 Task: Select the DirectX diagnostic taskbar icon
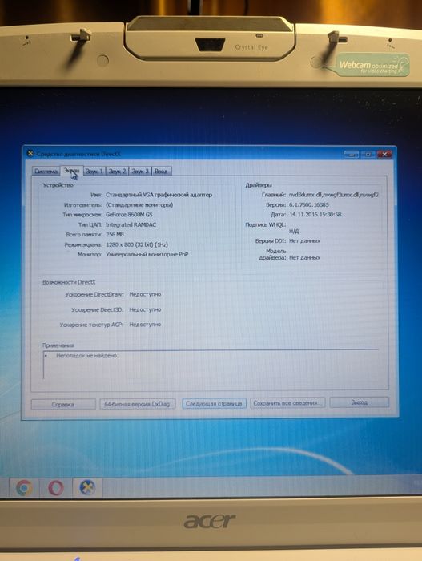pos(87,487)
